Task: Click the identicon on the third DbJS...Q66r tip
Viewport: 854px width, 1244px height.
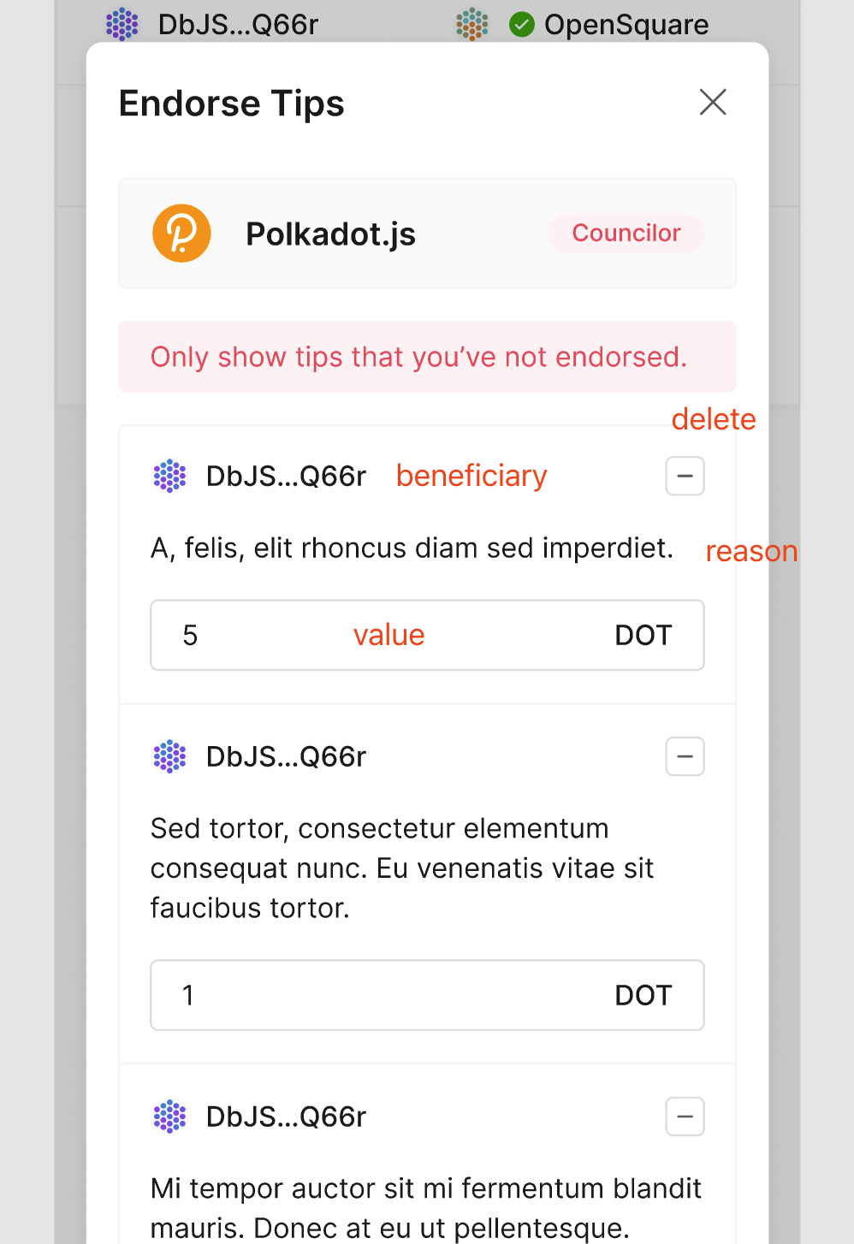Action: pyautogui.click(x=169, y=1117)
